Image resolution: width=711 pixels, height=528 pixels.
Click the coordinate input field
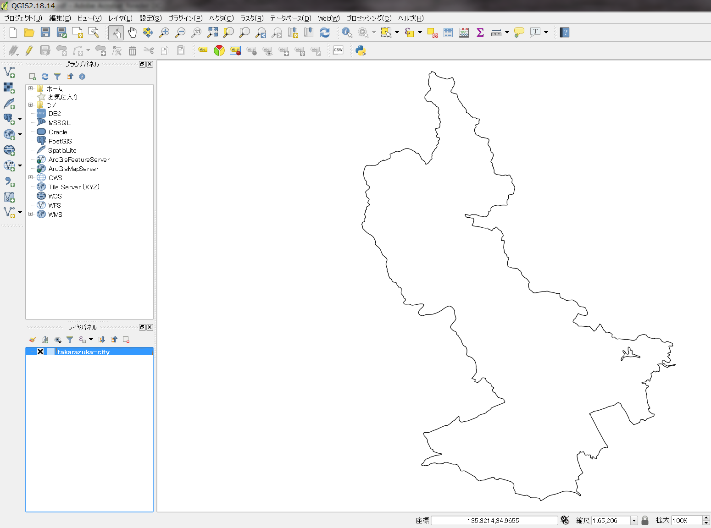494,520
